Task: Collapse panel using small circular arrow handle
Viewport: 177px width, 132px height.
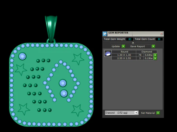Action: [133, 43]
